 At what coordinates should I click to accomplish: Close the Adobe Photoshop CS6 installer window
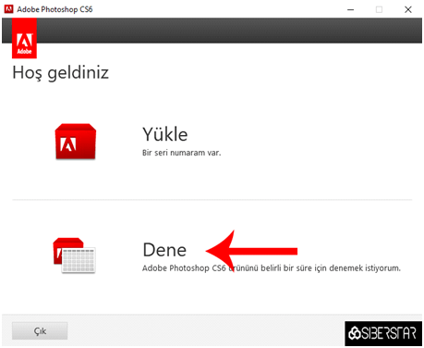point(408,9)
